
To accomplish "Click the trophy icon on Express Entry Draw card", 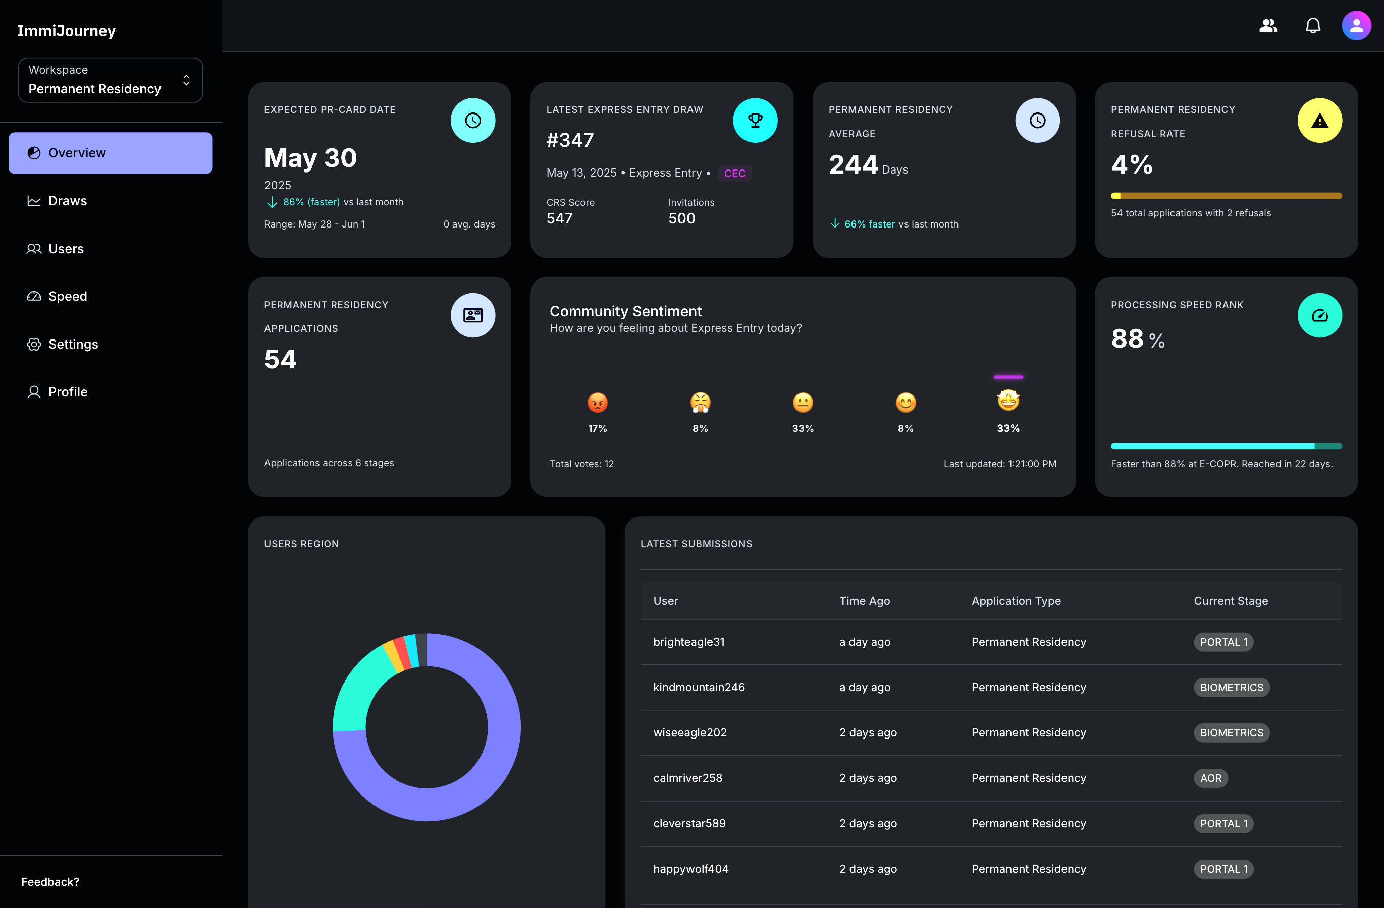I will (756, 121).
